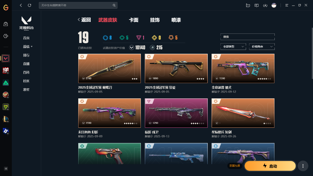Open the messages chat icon
This screenshot has width=313, height=176.
coord(256,5)
